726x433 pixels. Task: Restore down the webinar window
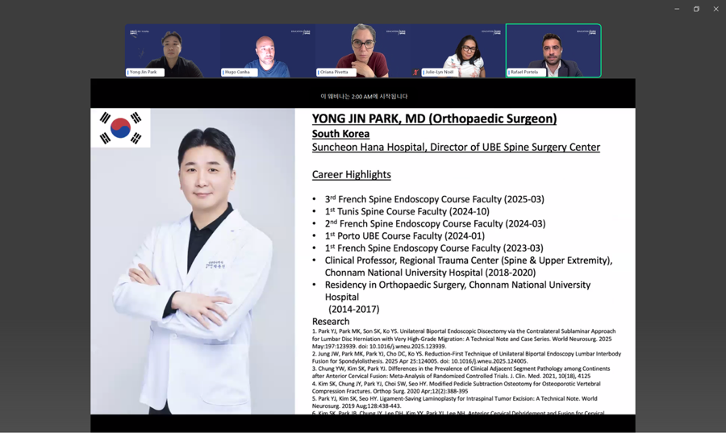[x=696, y=9]
